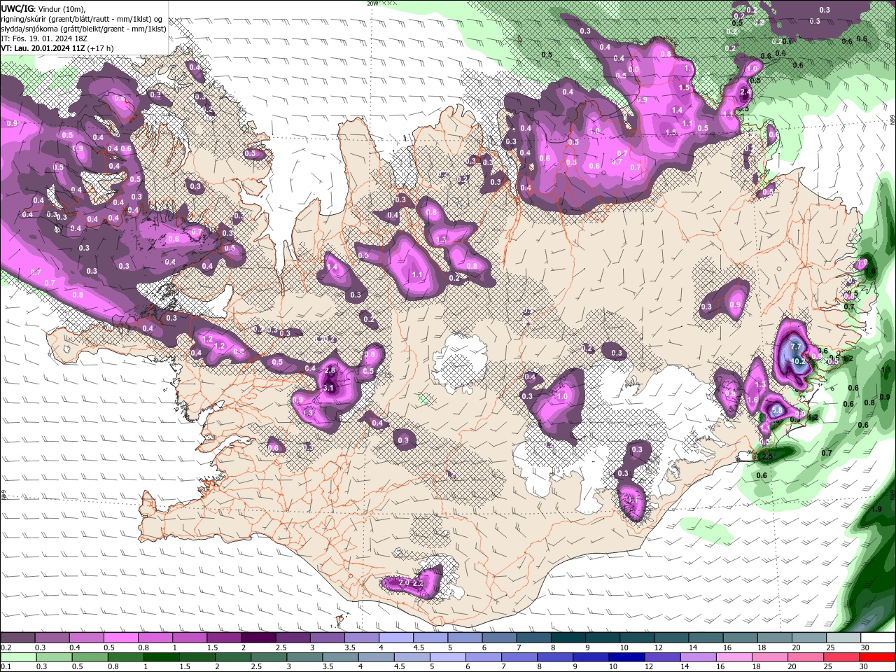896x672 pixels.
Task: Click the 'slydda/snjókoma' description line
Action: tap(83, 28)
